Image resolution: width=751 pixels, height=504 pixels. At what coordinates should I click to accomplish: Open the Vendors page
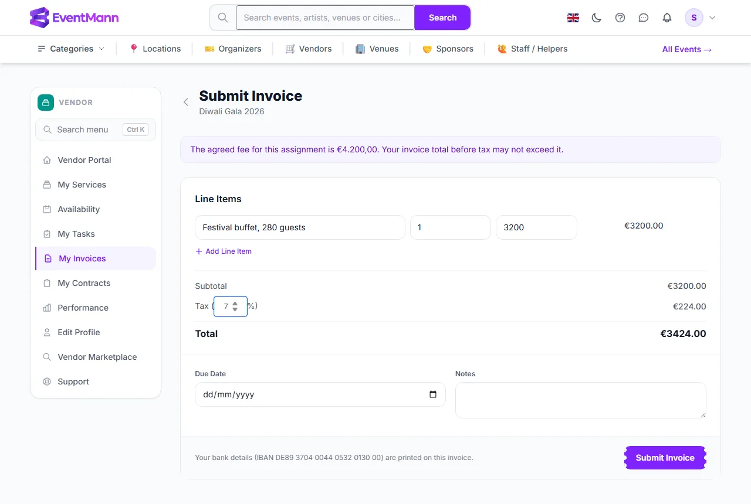[x=309, y=49]
